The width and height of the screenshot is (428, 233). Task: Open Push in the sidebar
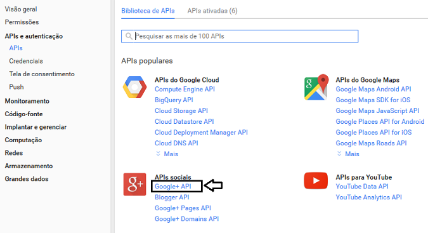16,87
